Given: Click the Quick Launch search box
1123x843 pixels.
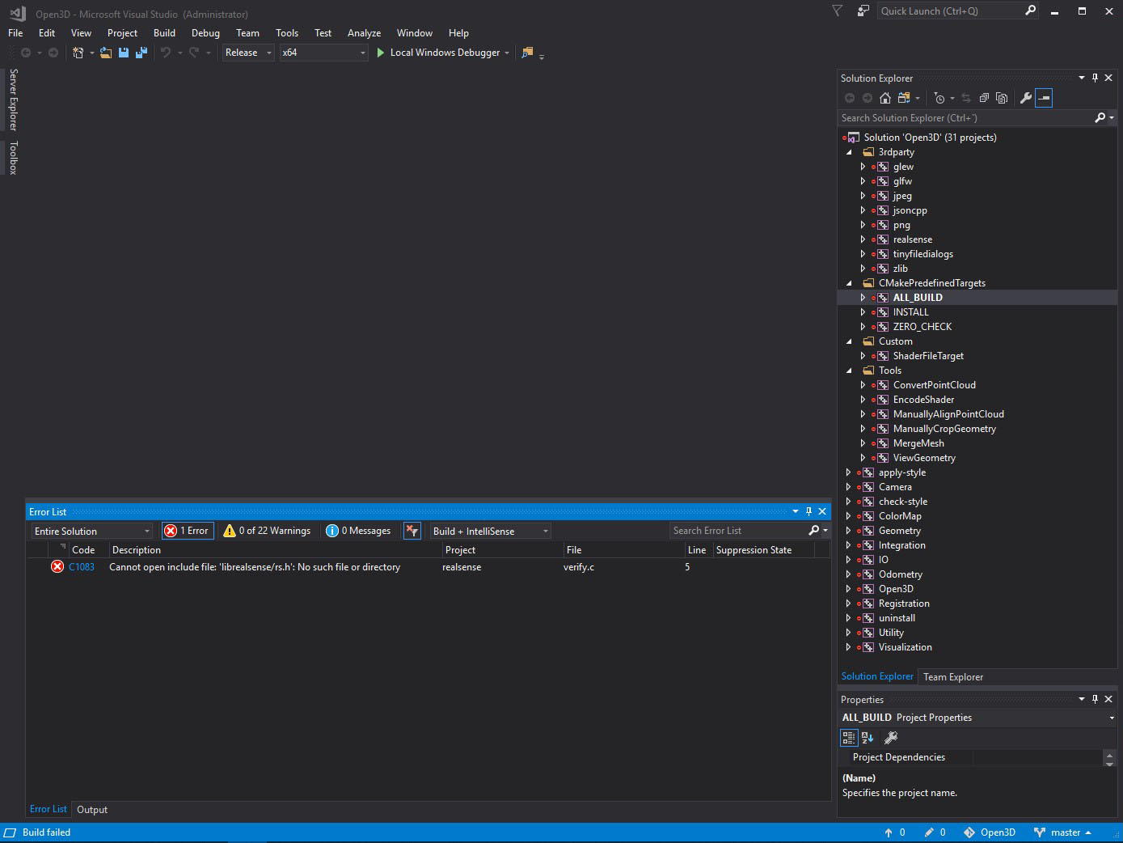Looking at the screenshot, I should (950, 11).
